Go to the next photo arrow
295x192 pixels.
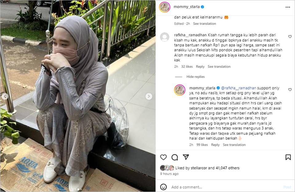coord(149,96)
